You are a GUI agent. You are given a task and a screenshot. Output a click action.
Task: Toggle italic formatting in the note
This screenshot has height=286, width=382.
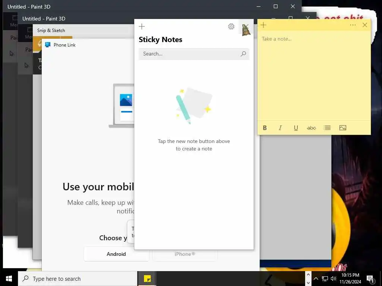click(x=280, y=128)
